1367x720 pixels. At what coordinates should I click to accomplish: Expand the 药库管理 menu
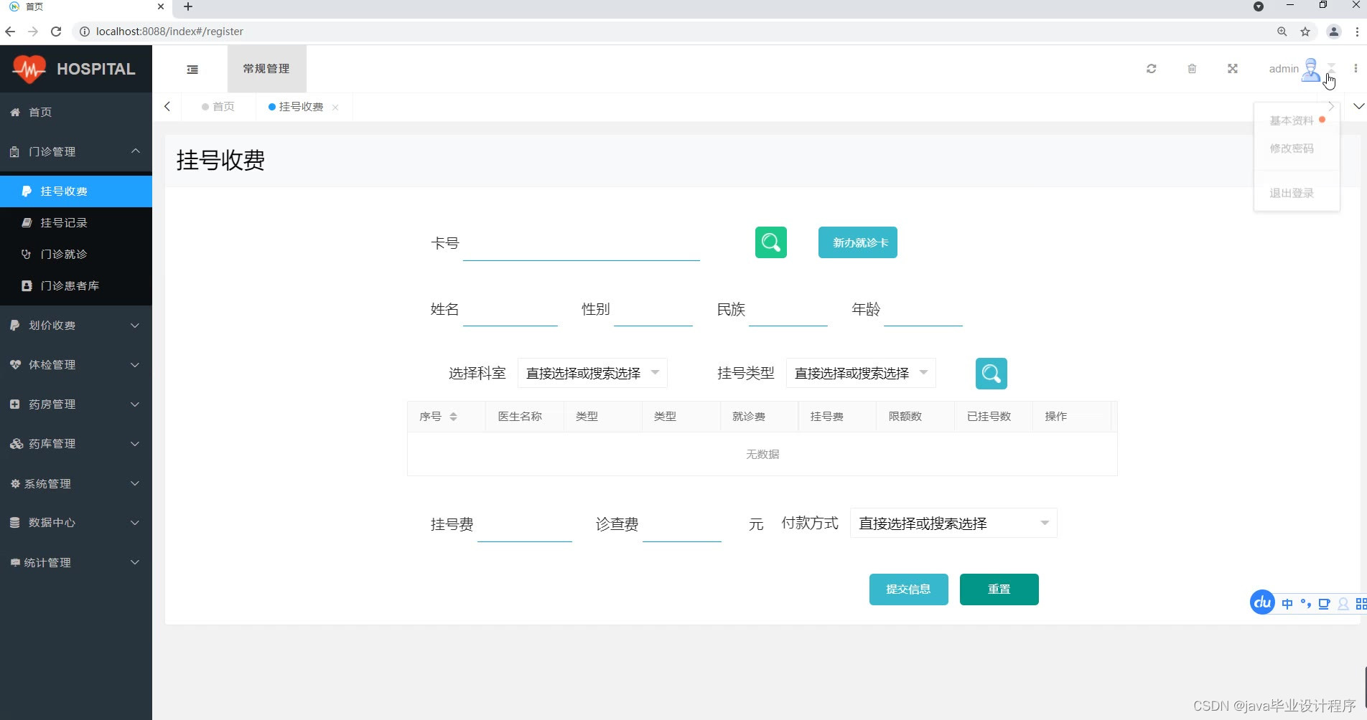76,444
